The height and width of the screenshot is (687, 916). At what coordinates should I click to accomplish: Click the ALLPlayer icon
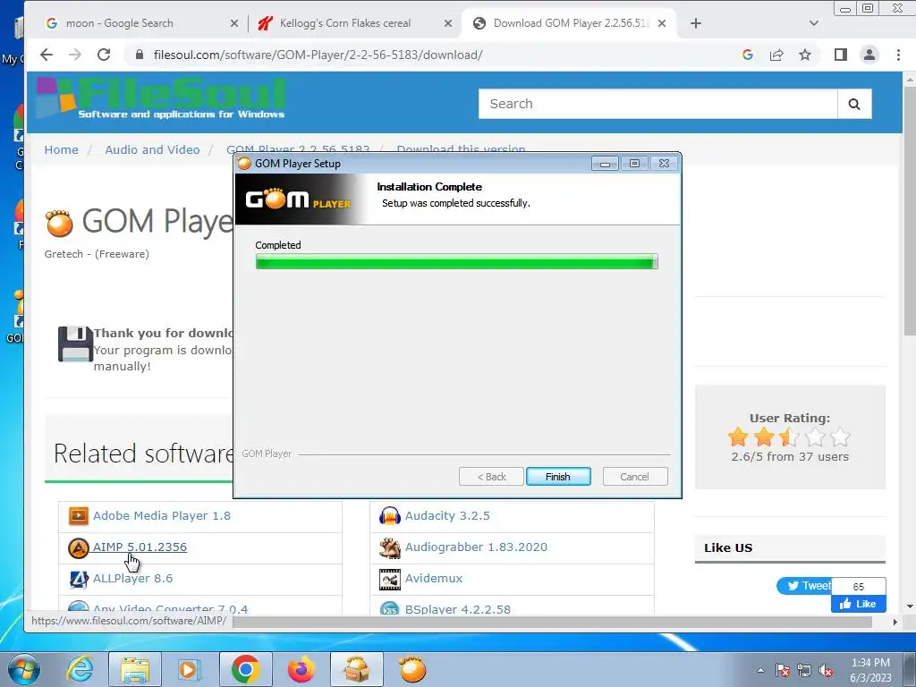coord(79,579)
